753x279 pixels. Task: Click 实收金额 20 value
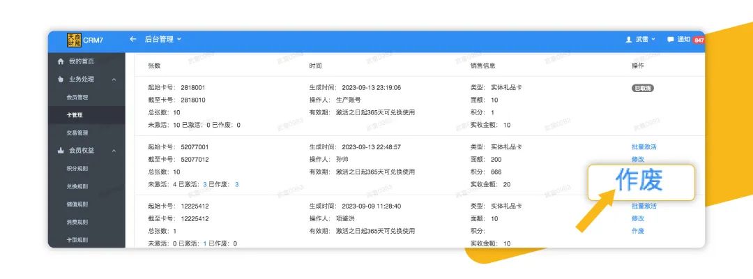(x=507, y=184)
